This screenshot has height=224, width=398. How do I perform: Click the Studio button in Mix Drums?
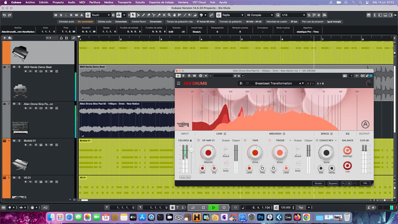coord(318,183)
